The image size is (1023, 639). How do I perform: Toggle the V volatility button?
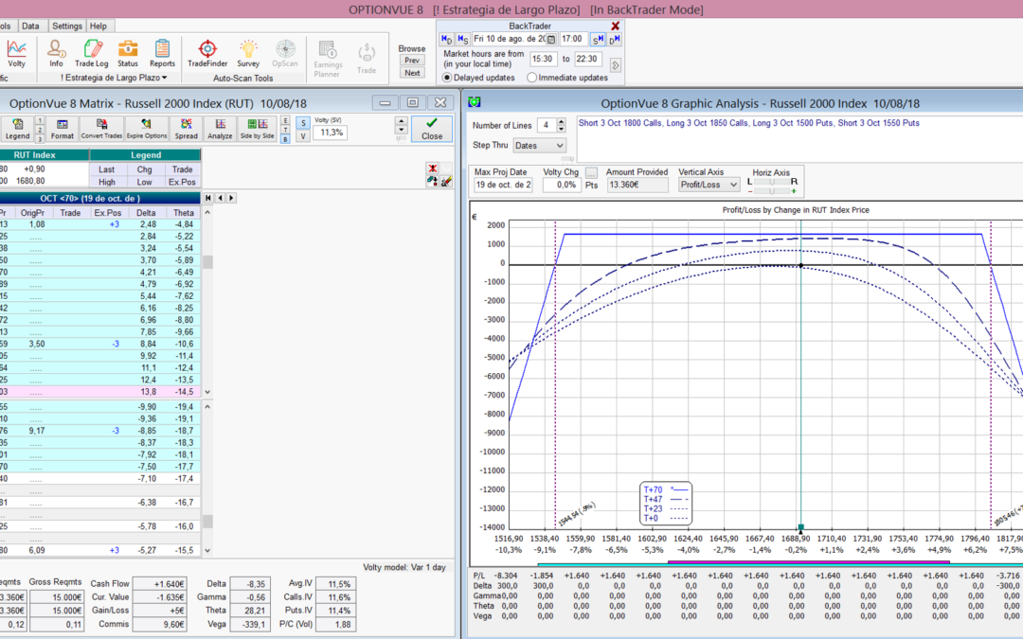[303, 136]
